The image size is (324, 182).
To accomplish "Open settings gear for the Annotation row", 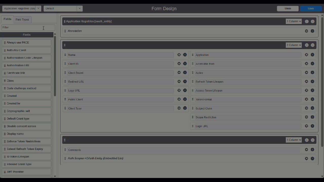I will click(306, 31).
